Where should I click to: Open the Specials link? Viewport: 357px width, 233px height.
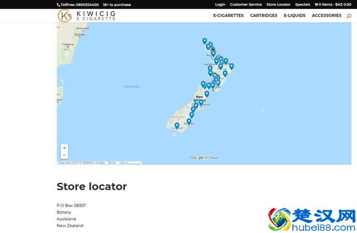coord(302,4)
